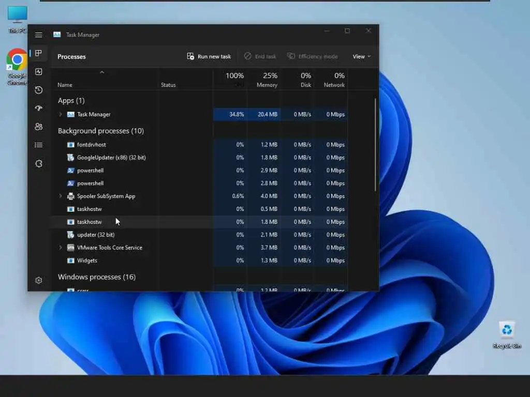Click the Task Manager title bar app icon

point(57,35)
